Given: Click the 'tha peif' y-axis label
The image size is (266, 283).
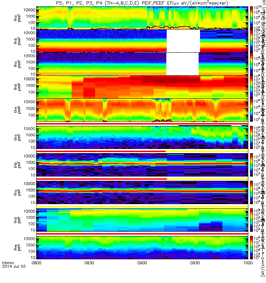Looking at the screenshot, I should (x=17, y=138).
